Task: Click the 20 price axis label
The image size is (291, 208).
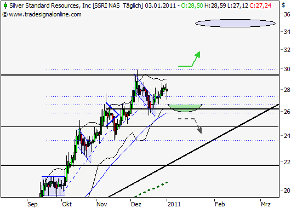Action: (x=287, y=190)
